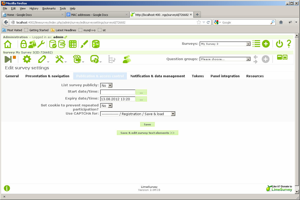Viewport: 300px width, 200px height.
Task: Open help via question mark icon
Action: pyautogui.click(x=289, y=44)
